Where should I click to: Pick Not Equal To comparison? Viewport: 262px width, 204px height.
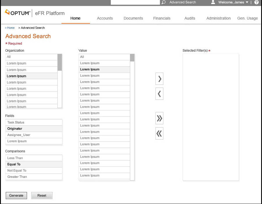click(33, 170)
